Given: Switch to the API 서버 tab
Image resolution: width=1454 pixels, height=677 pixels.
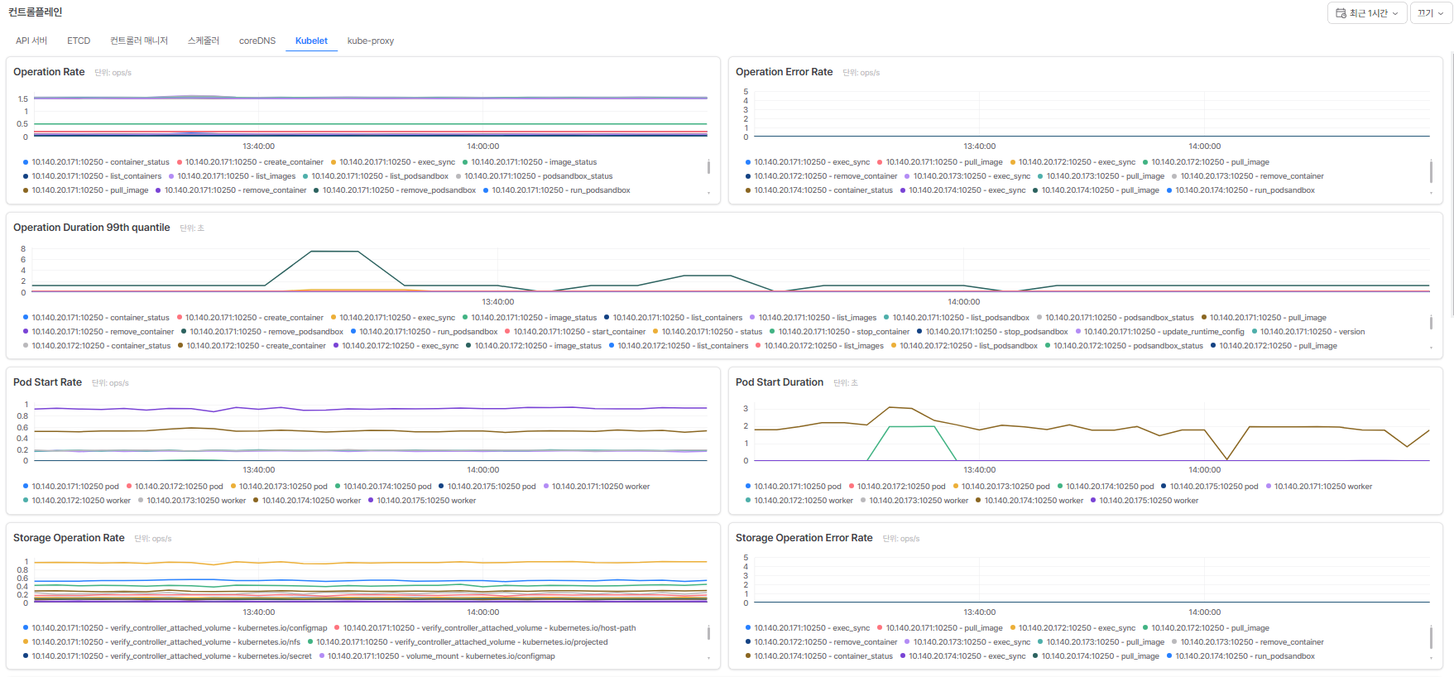Looking at the screenshot, I should [31, 41].
